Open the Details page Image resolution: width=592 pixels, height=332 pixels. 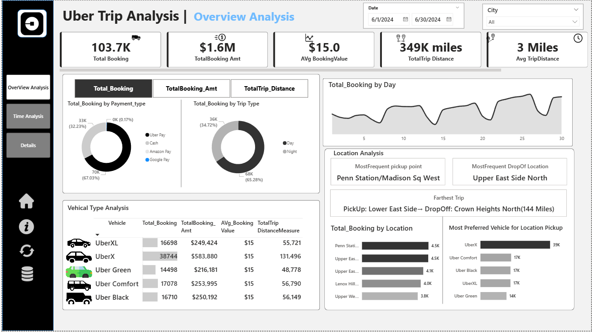coord(28,145)
